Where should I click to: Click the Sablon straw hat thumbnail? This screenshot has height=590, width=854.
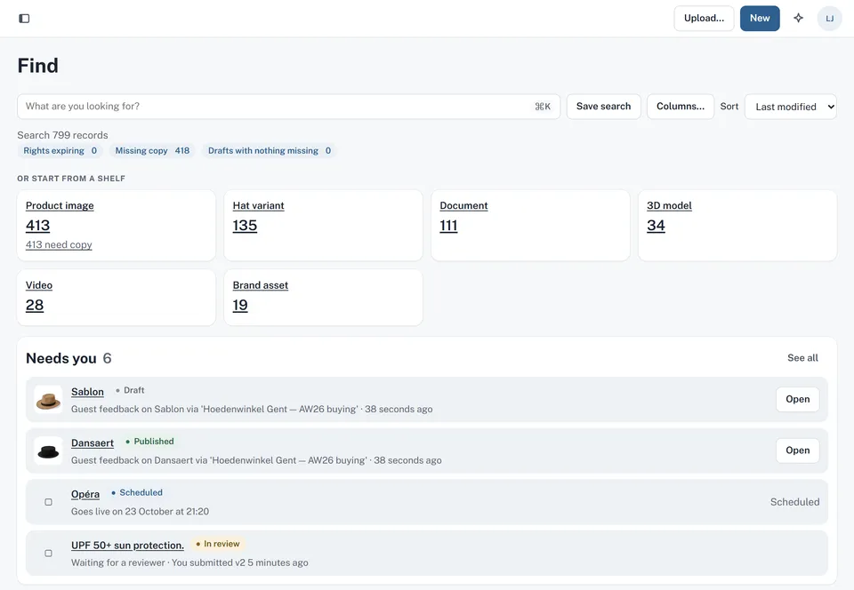48,400
